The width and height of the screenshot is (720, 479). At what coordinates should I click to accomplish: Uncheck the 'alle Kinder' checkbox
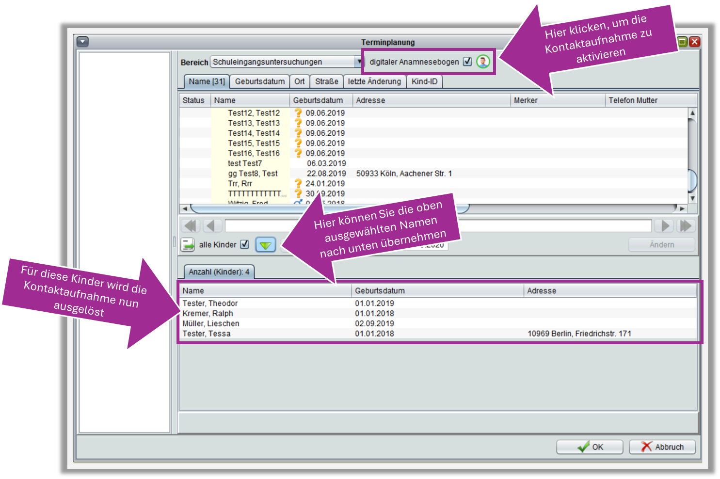point(245,244)
